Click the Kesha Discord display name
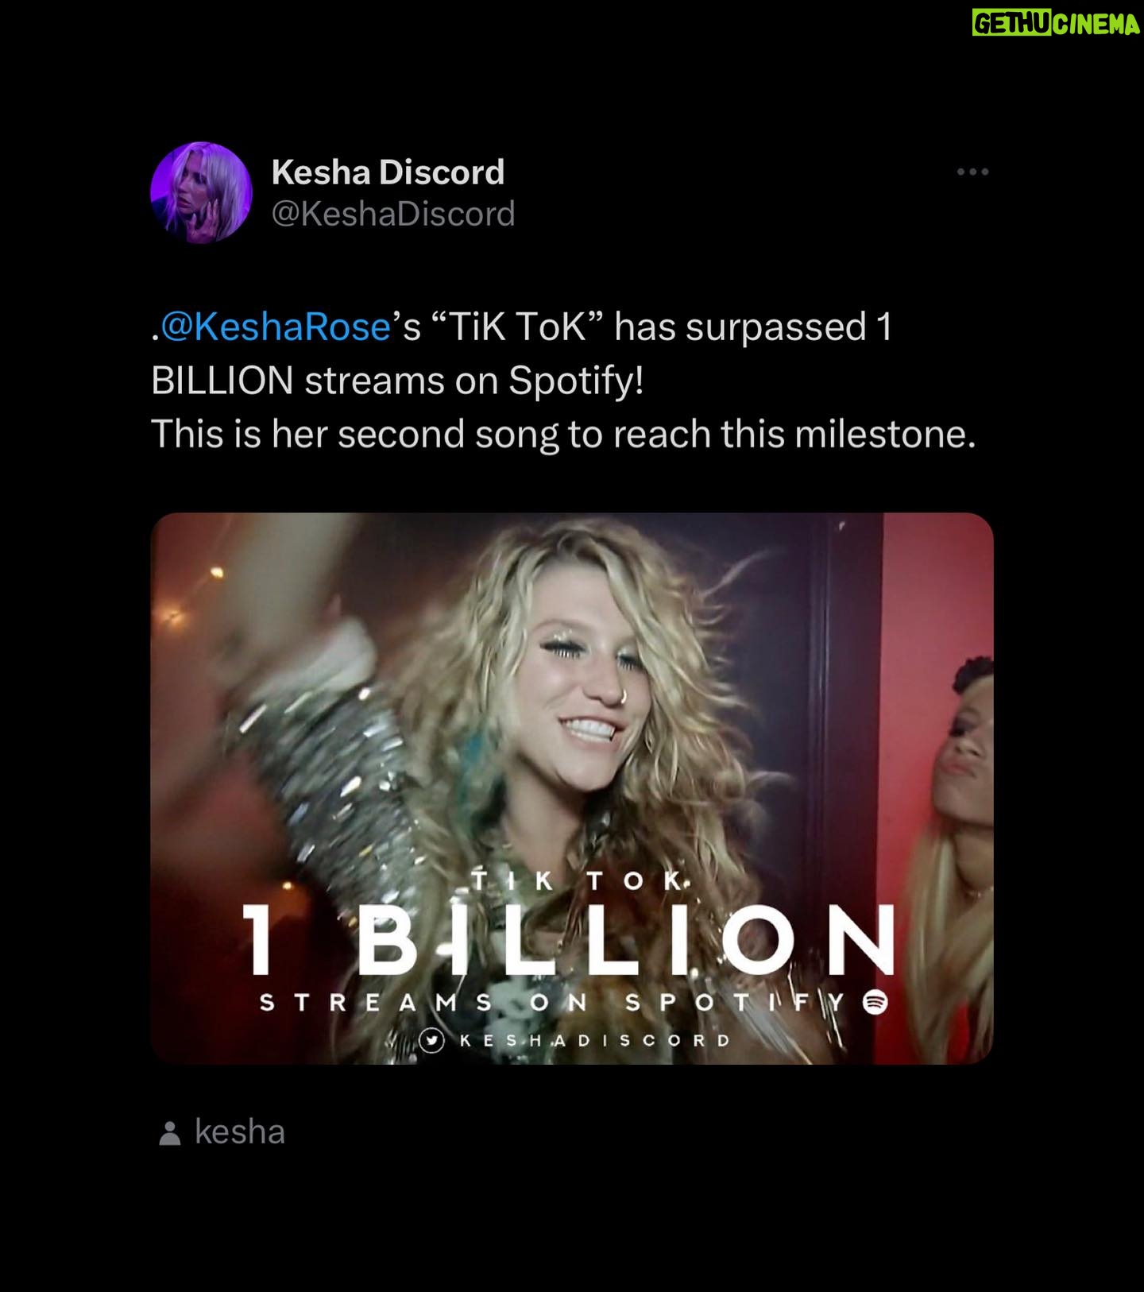 point(388,172)
